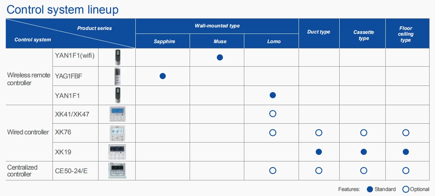The image size is (435, 196).
Task: Click the Wireless remote controller row label
Action: pyautogui.click(x=29, y=79)
